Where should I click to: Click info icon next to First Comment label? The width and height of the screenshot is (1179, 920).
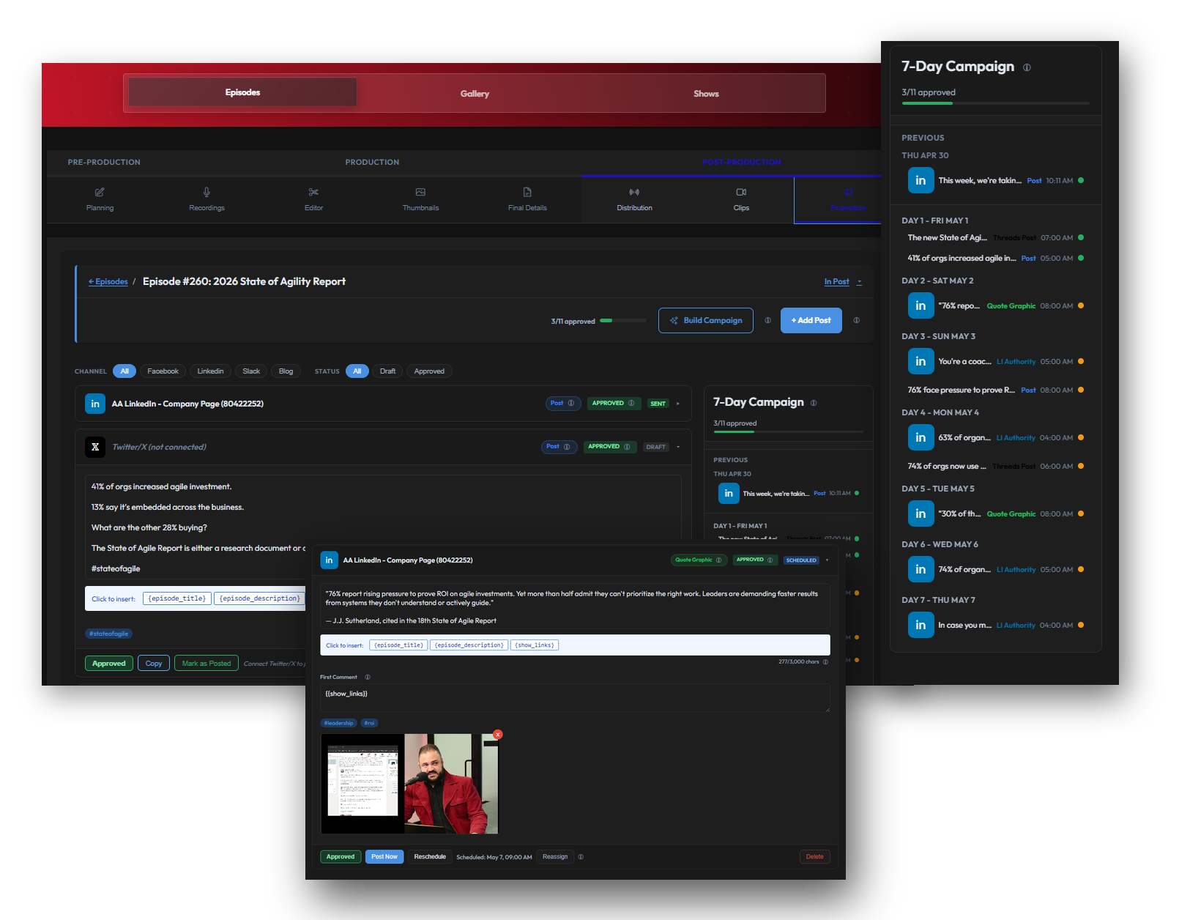368,677
